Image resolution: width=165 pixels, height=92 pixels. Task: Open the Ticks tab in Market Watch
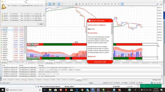click(23, 62)
